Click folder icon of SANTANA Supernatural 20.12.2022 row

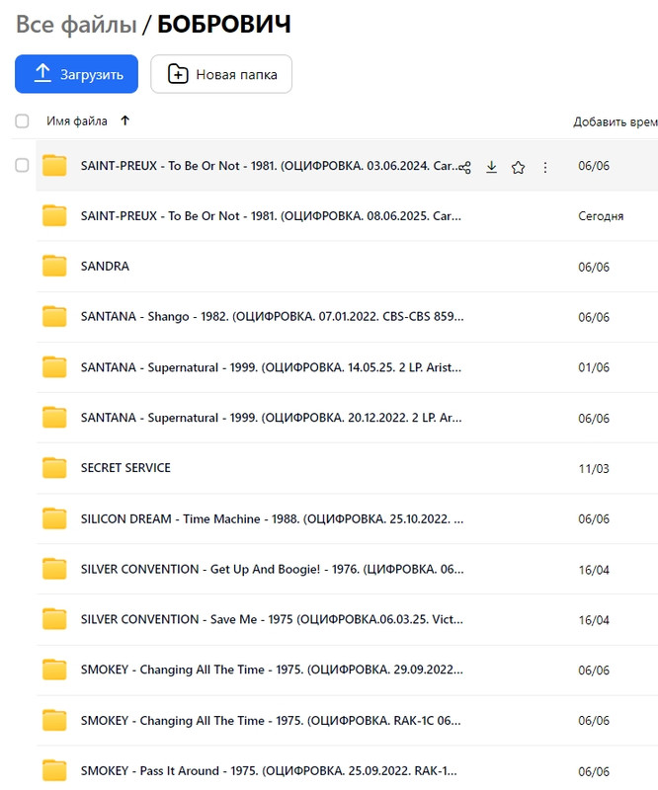54,417
